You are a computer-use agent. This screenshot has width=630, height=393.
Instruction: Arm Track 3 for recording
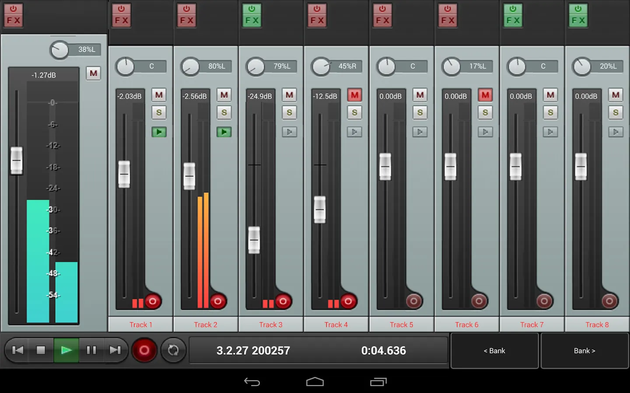(x=283, y=301)
